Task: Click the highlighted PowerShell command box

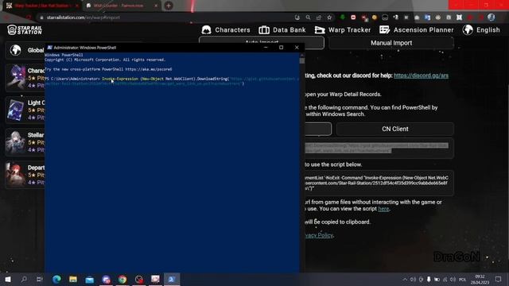Action: pos(379,149)
